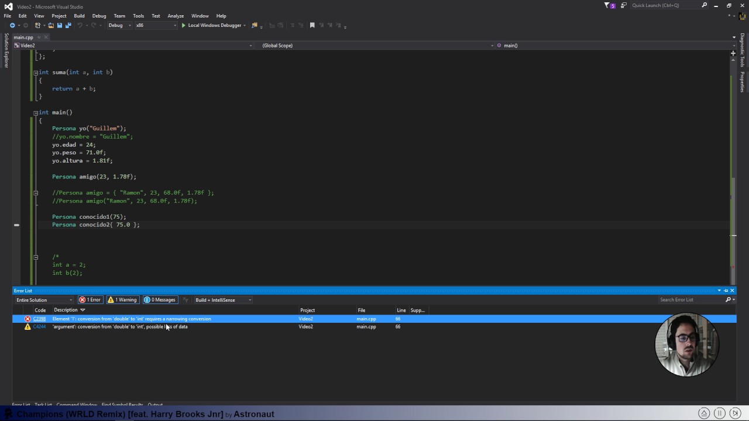The height and width of the screenshot is (421, 749).
Task: Open the C2398 error code link
Action: [x=39, y=319]
